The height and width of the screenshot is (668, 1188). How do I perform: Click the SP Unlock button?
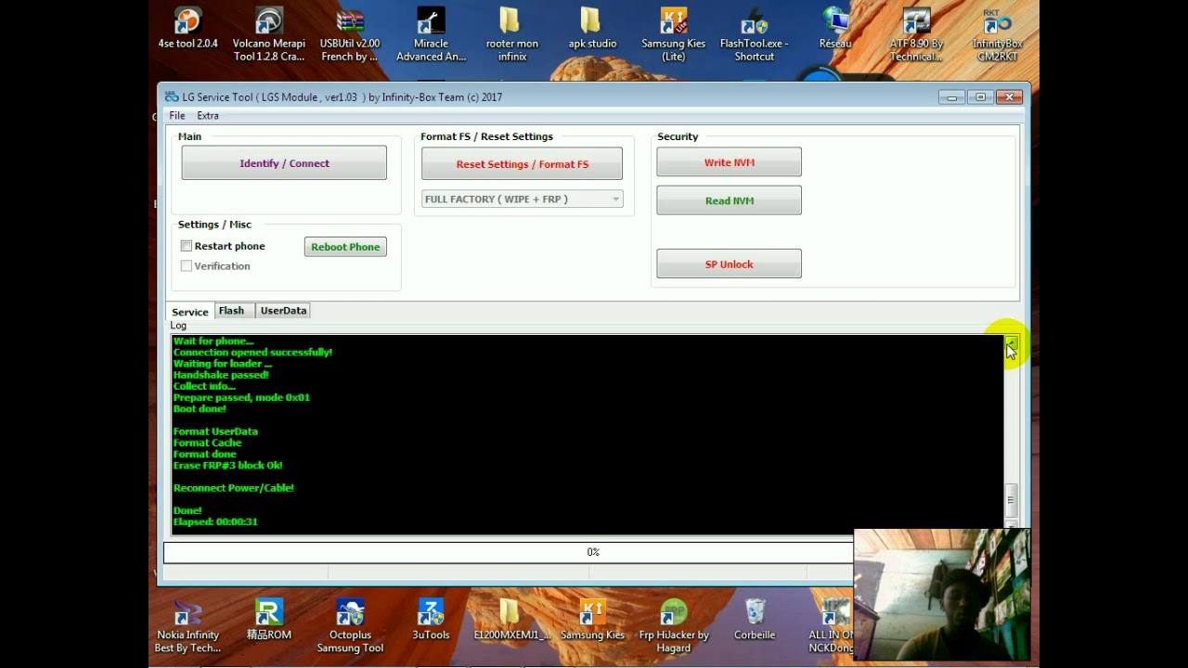click(x=729, y=264)
